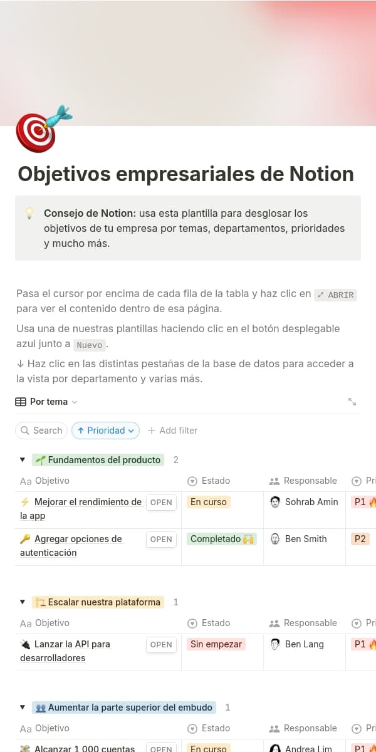The height and width of the screenshot is (752, 376).
Task: Click the Responsable column header in Escalar group
Action: [x=310, y=623]
